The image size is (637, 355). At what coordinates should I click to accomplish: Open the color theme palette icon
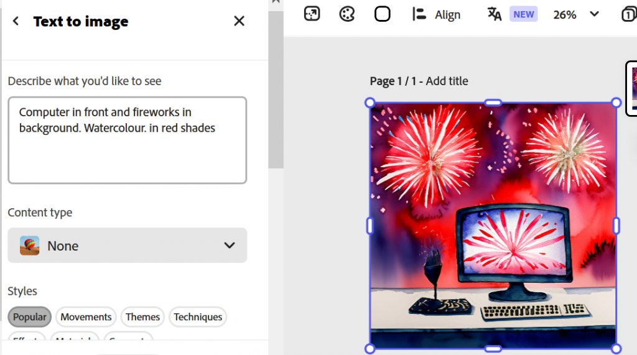(347, 14)
